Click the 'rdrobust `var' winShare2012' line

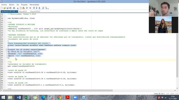pos(25,54)
